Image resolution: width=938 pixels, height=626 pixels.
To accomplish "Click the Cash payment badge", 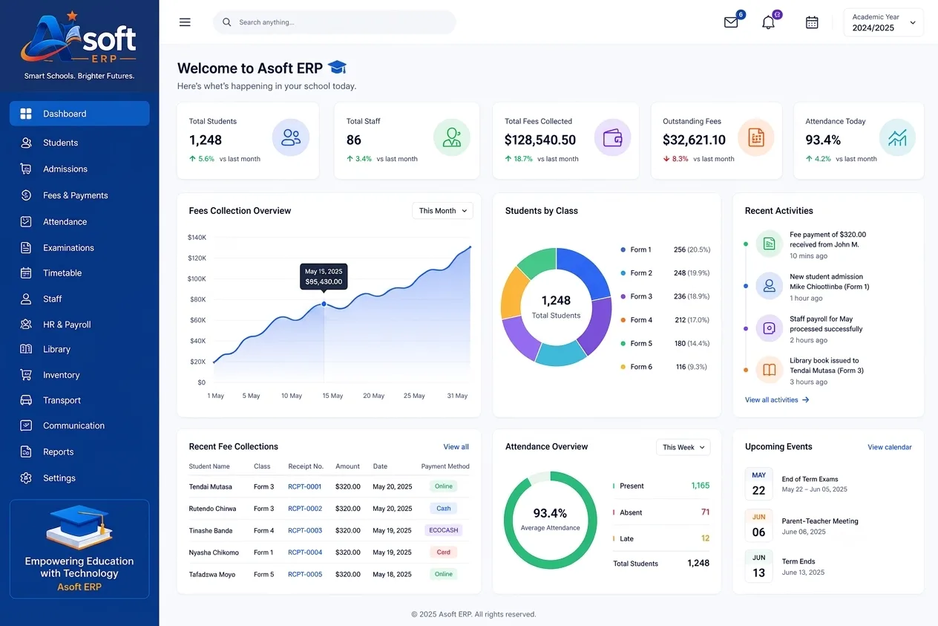I will 443,509.
